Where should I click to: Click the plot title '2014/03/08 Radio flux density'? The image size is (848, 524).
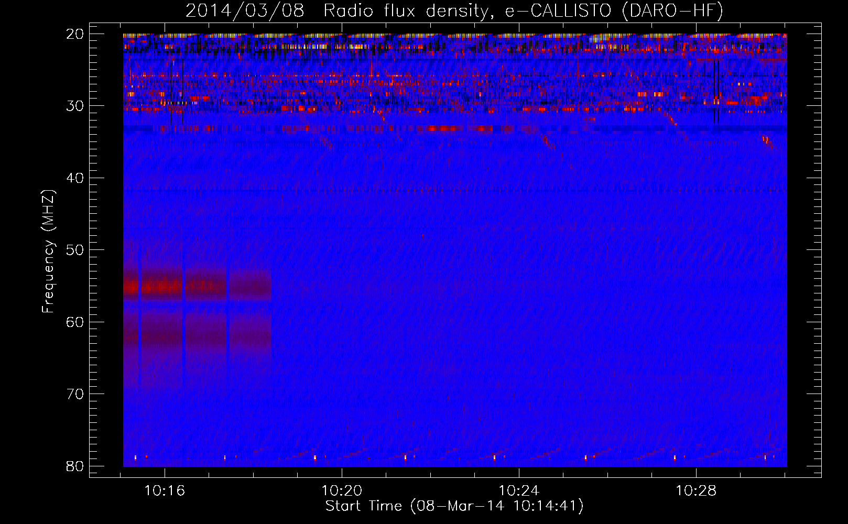pos(454,10)
